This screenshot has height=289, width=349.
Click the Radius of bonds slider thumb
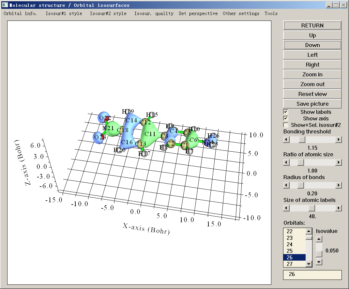(x=300, y=185)
